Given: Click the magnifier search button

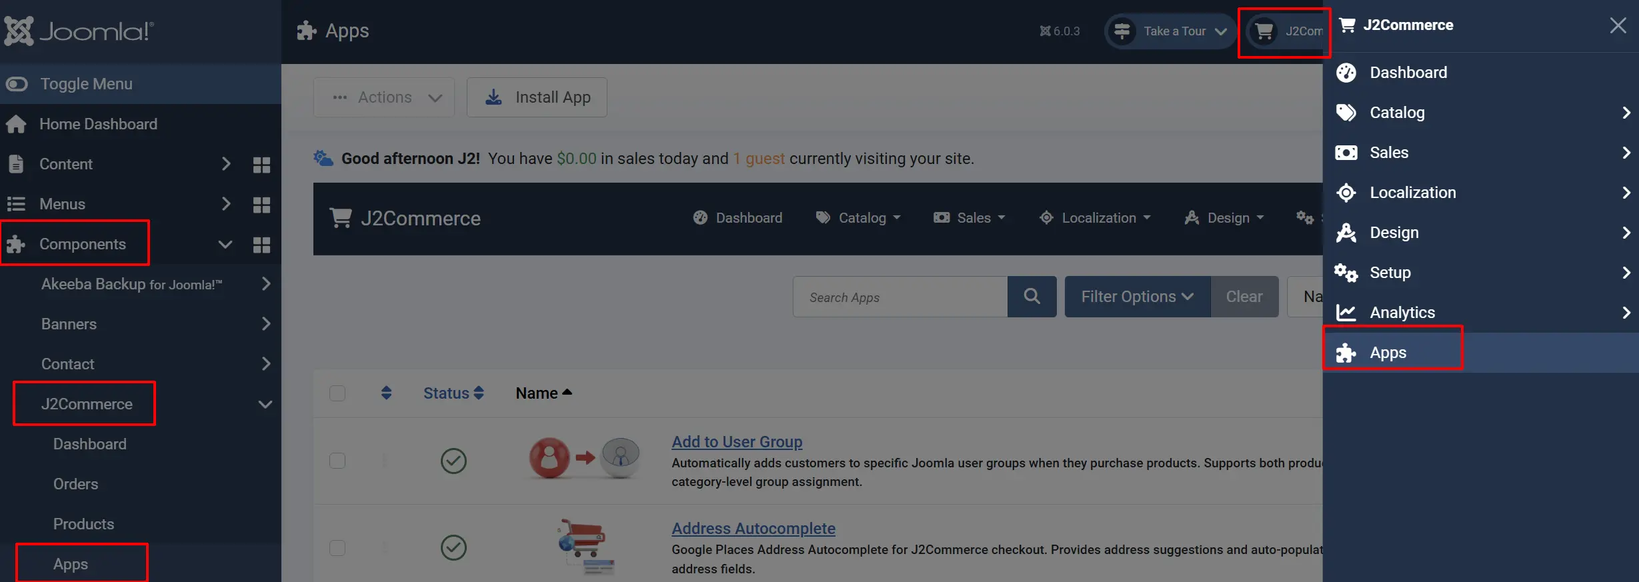Looking at the screenshot, I should tap(1032, 297).
